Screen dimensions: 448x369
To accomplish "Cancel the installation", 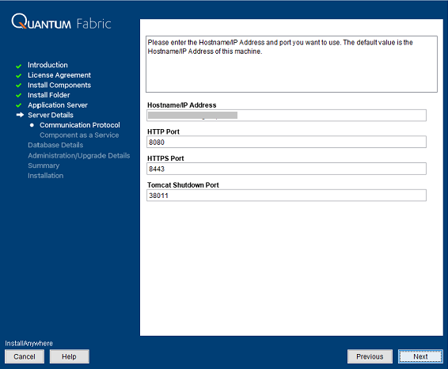I will coord(25,356).
